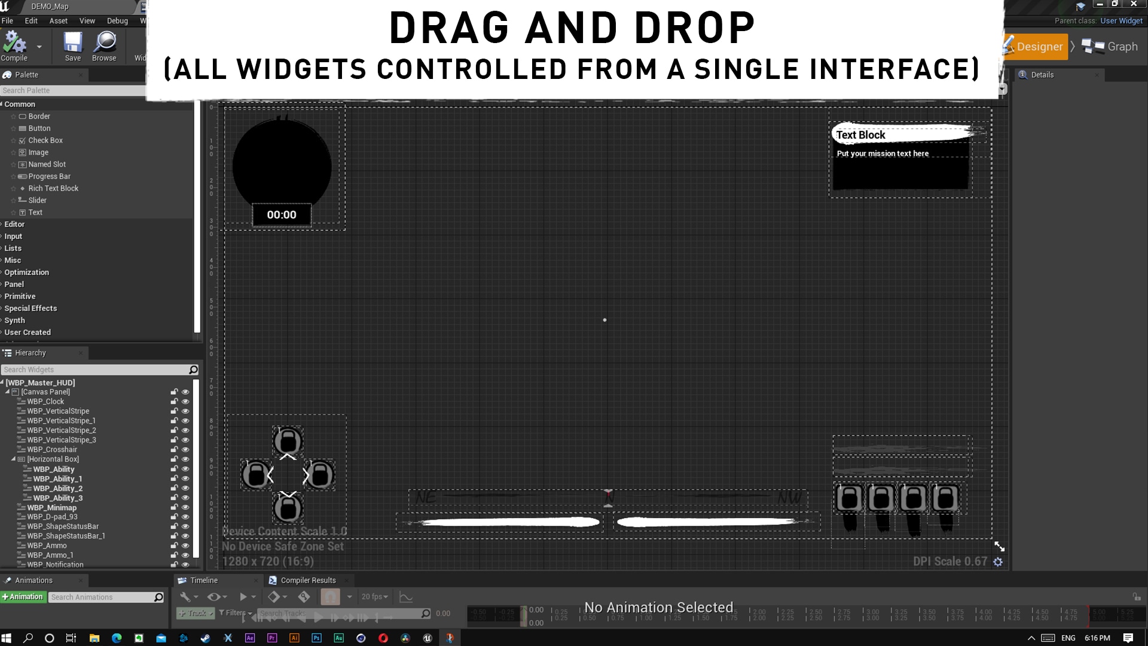
Task: Open the DPI scale settings gear
Action: [998, 562]
